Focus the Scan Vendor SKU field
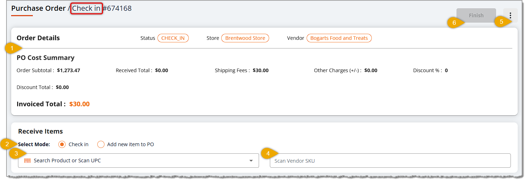This screenshot has height=181, width=526. point(390,161)
